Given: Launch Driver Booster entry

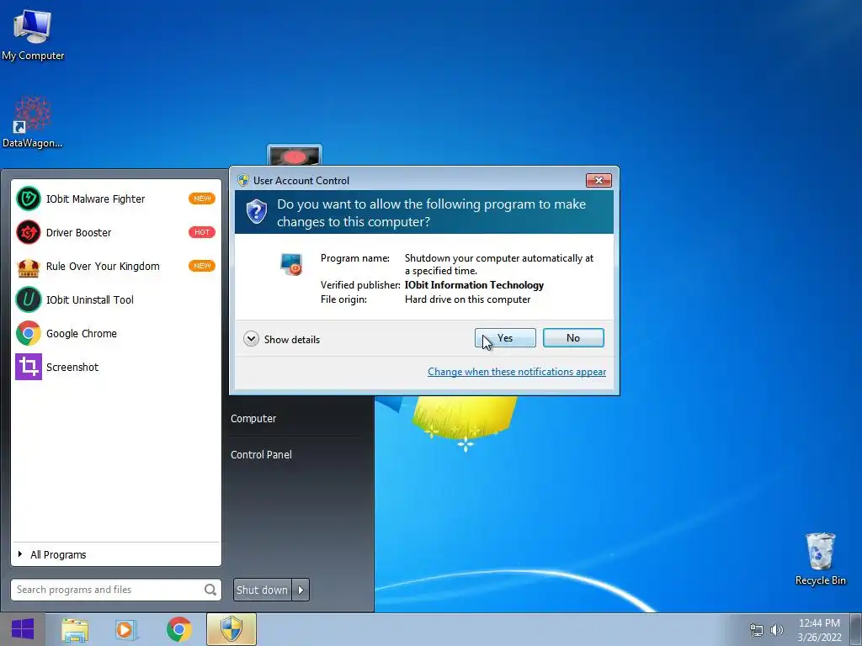Looking at the screenshot, I should (x=116, y=232).
